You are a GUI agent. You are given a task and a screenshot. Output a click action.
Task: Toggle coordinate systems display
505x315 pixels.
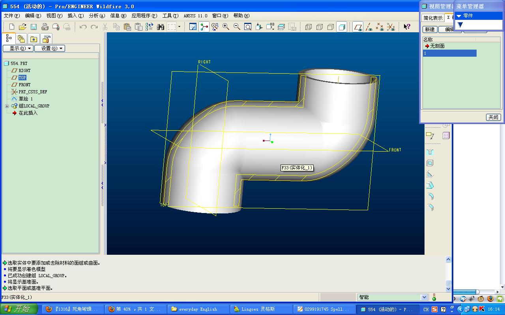[391, 27]
